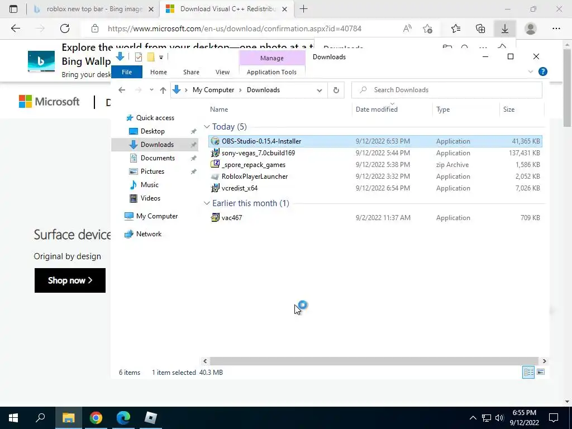Open Roblox icon in taskbar
The height and width of the screenshot is (429, 572).
tap(151, 418)
